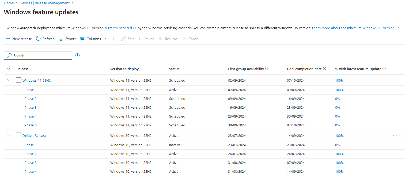Create a new release using New release icon
Image resolution: width=405 pixels, height=177 pixels.
(x=19, y=39)
